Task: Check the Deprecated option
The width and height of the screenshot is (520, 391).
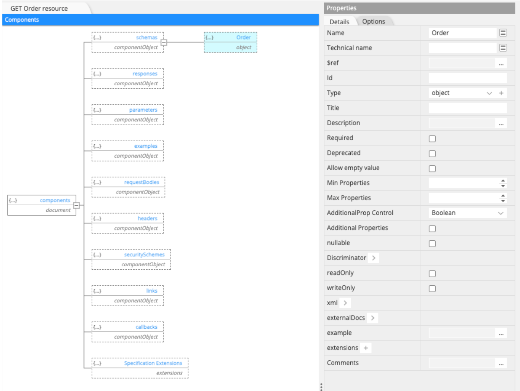Action: [433, 153]
